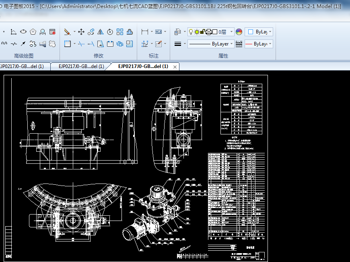The height and width of the screenshot is (262, 350).
Task: Toggle the layer freeze sun icon
Action: click(x=197, y=32)
